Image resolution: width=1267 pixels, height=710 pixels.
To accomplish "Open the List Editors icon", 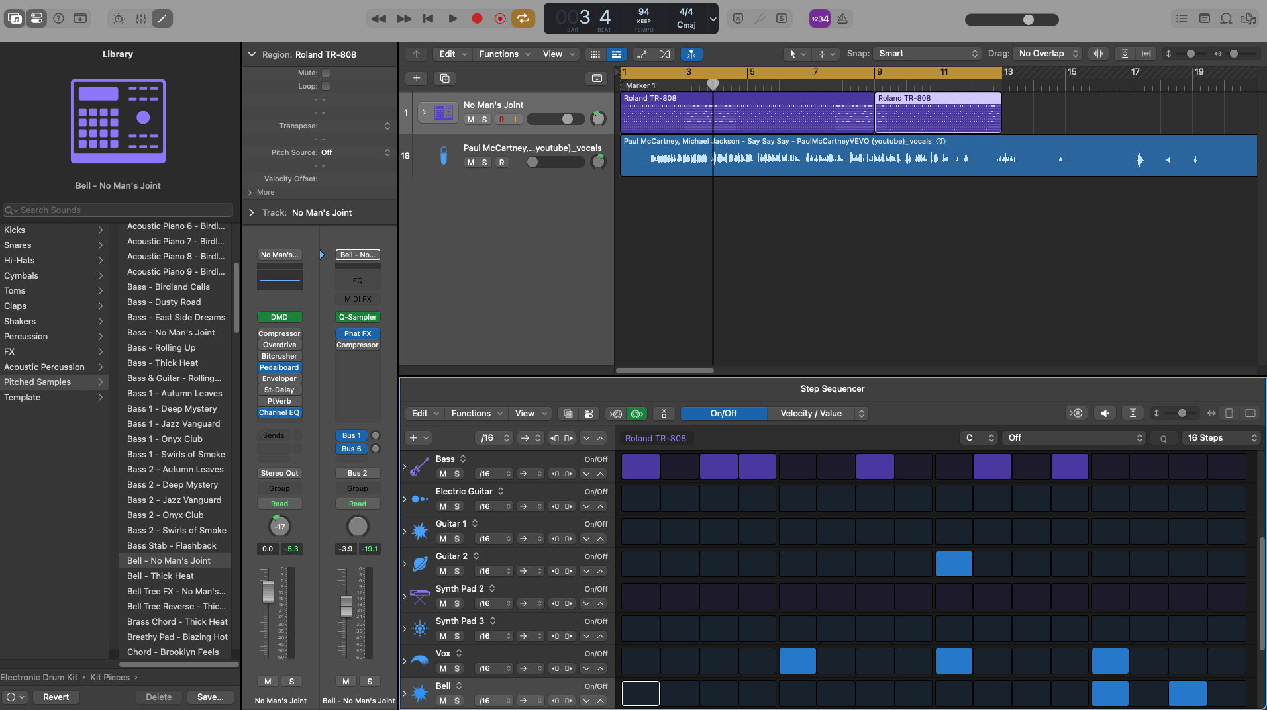I will coord(1182,19).
